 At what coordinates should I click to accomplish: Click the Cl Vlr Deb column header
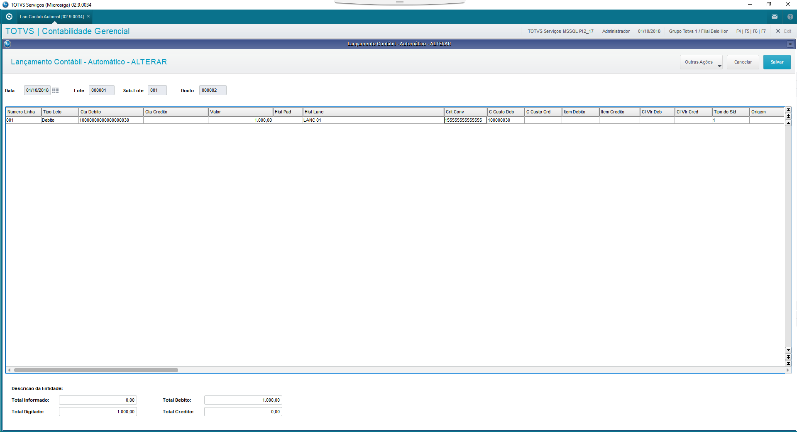pyautogui.click(x=658, y=112)
